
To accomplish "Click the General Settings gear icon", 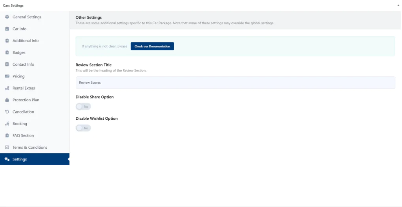I will click(7, 17).
